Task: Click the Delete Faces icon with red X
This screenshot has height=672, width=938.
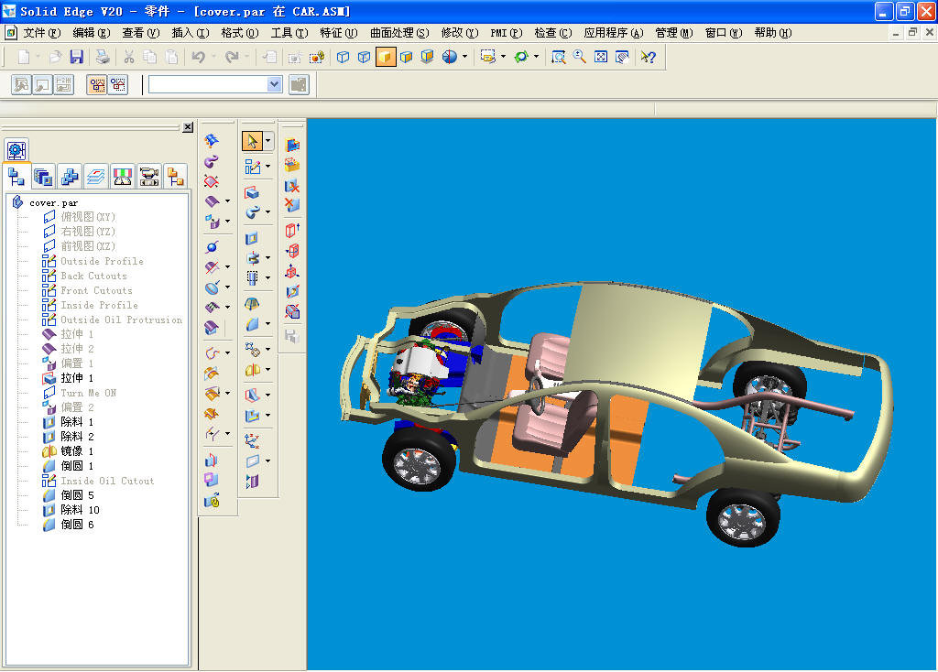Action: pos(292,205)
